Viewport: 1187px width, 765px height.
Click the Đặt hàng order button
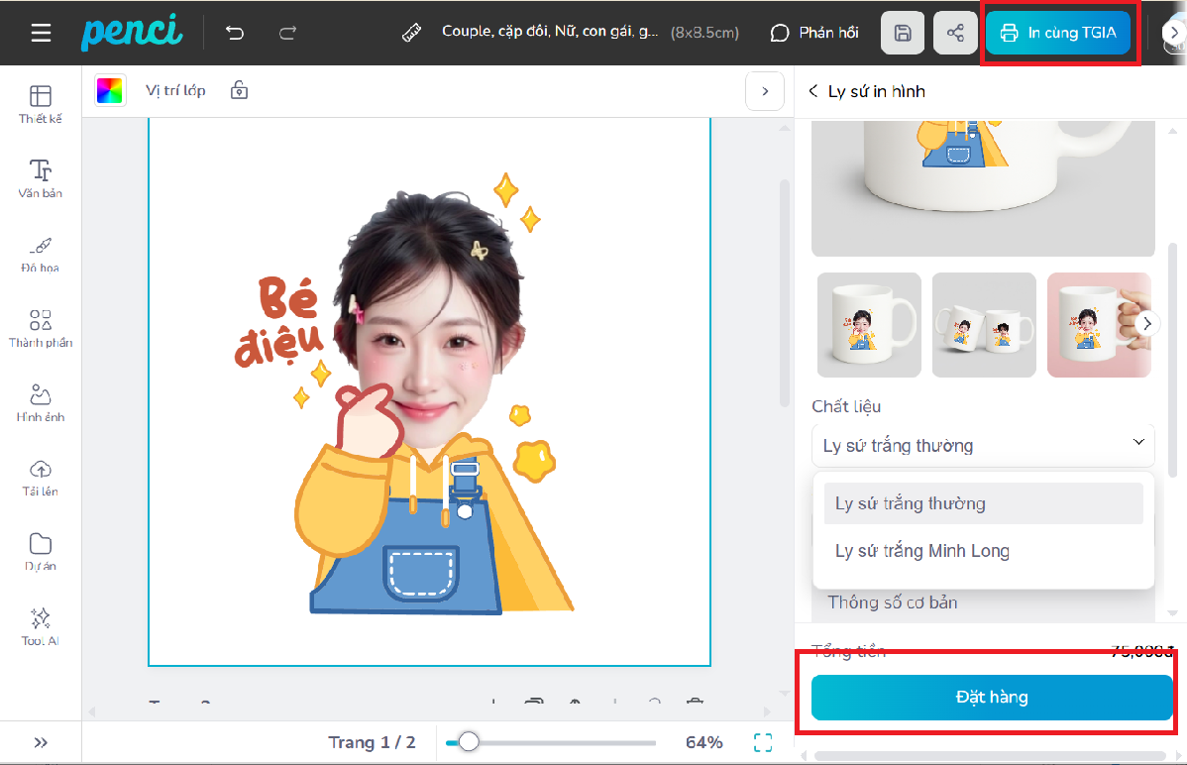pyautogui.click(x=991, y=698)
